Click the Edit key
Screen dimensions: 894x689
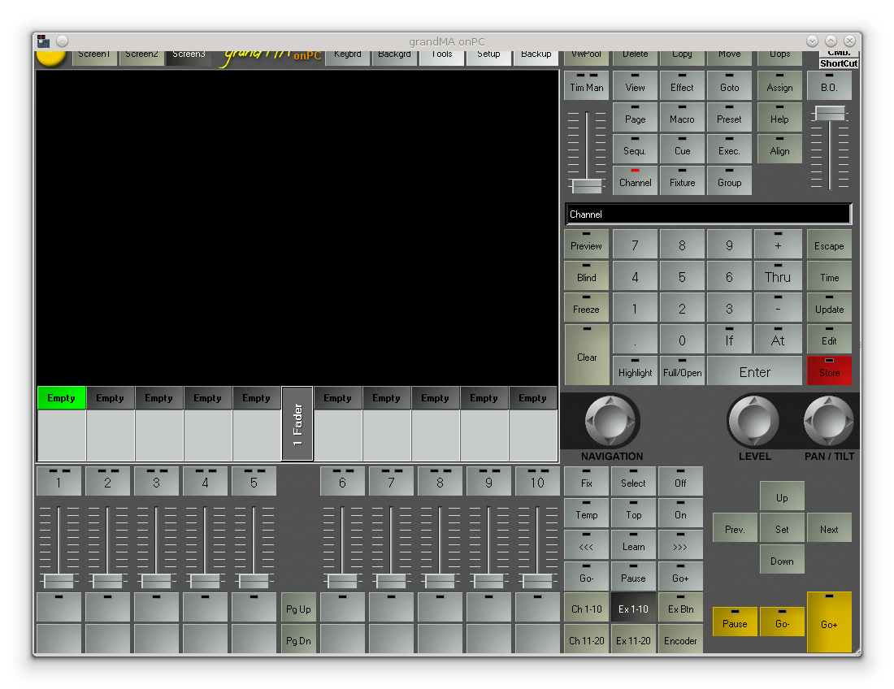(829, 339)
